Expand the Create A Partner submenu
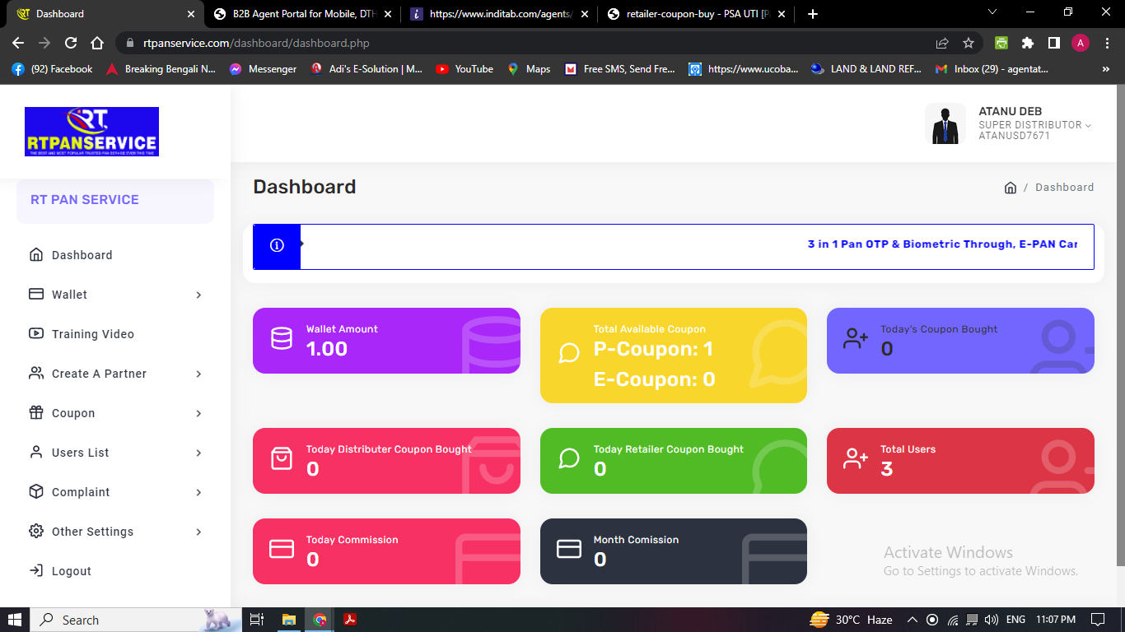The height and width of the screenshot is (632, 1125). (198, 374)
